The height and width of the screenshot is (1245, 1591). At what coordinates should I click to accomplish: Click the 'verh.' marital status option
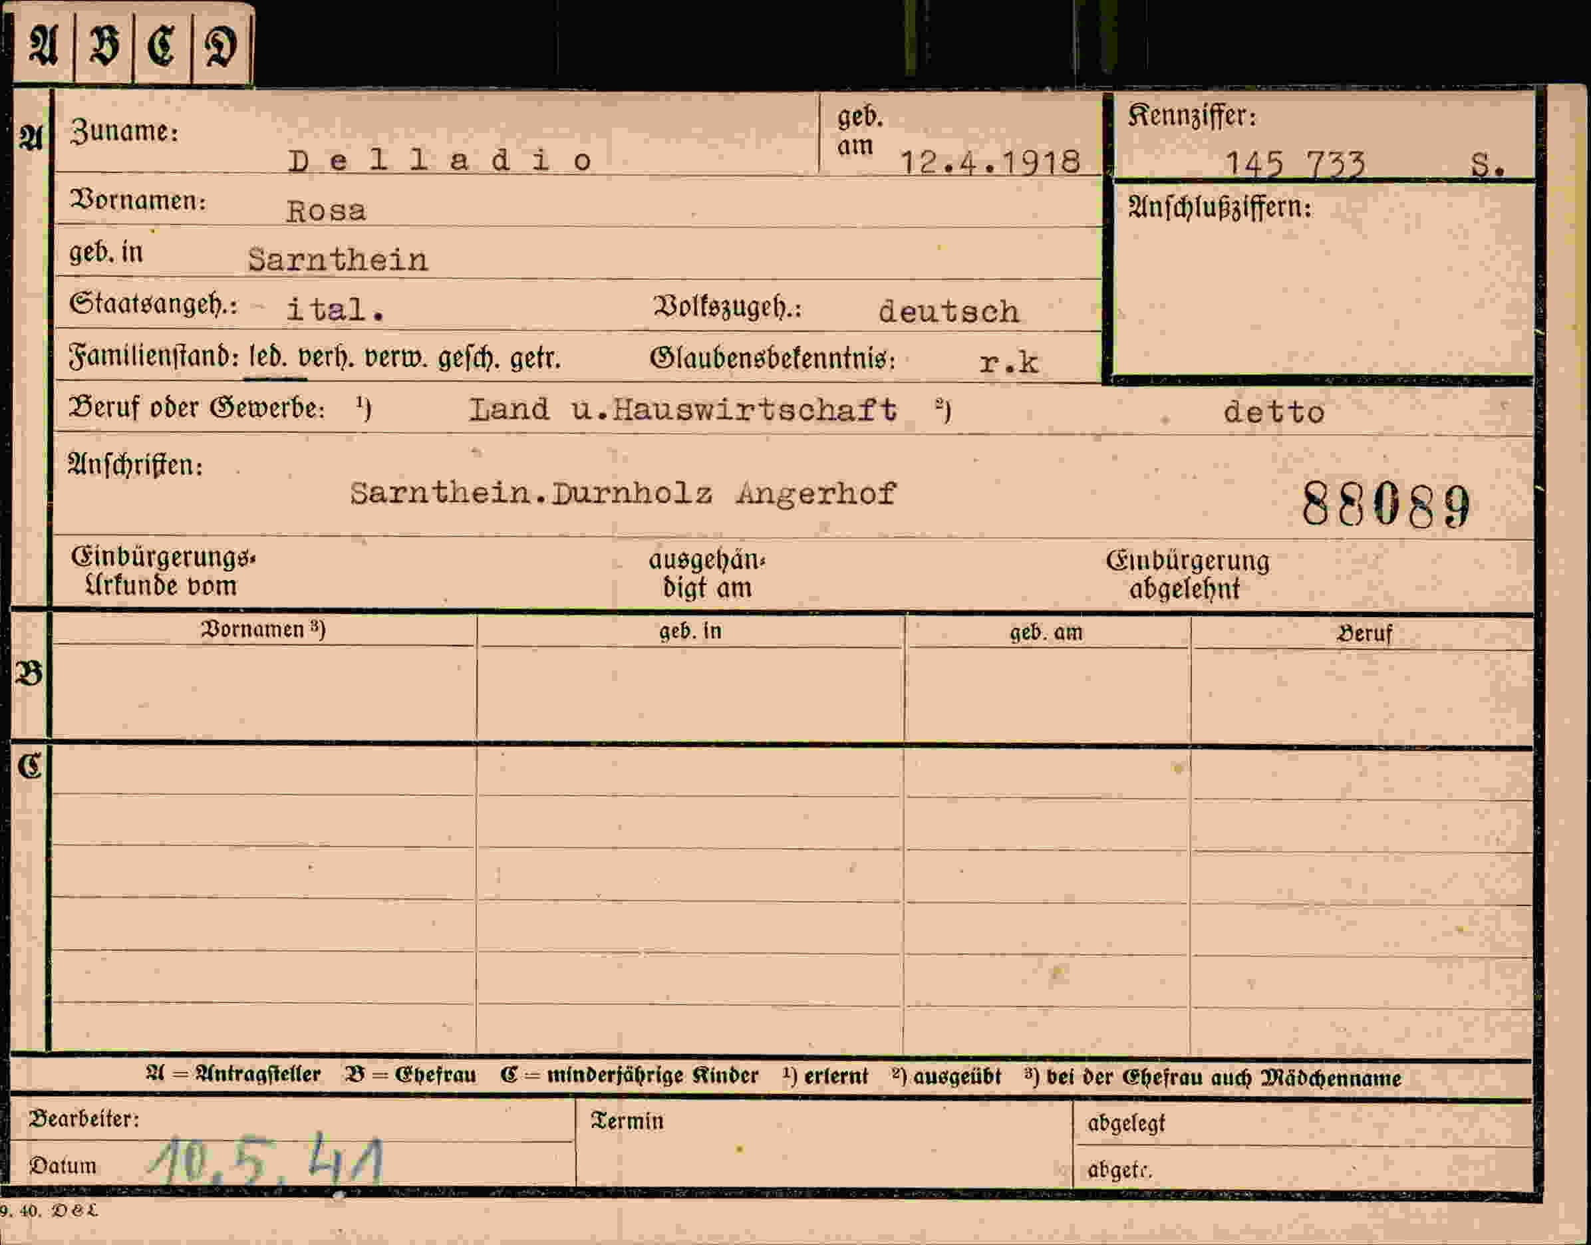[x=327, y=358]
